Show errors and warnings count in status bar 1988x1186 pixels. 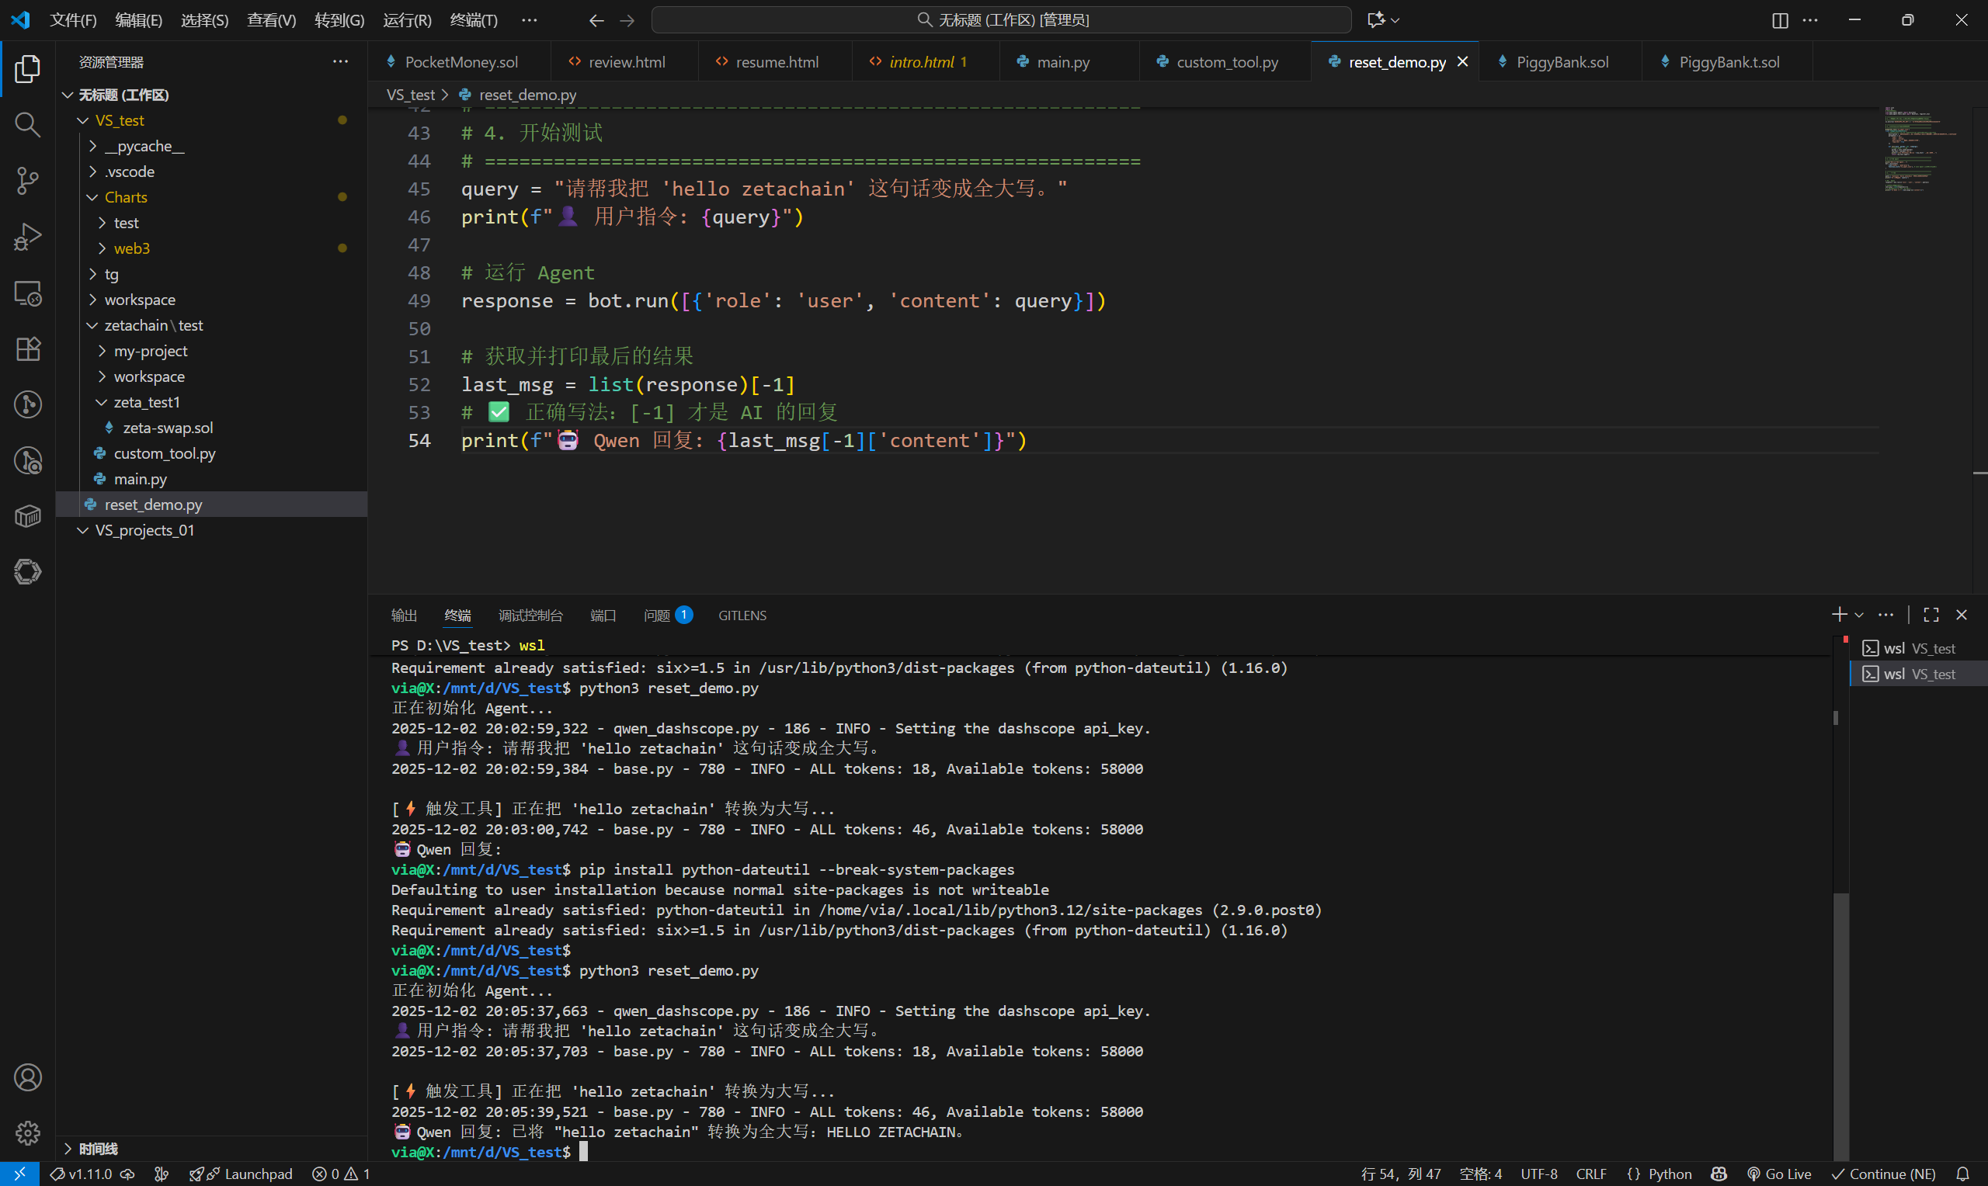342,1174
